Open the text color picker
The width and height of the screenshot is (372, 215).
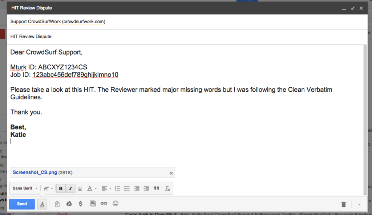pos(92,188)
